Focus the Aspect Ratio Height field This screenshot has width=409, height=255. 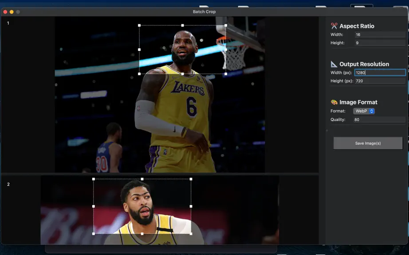point(380,42)
